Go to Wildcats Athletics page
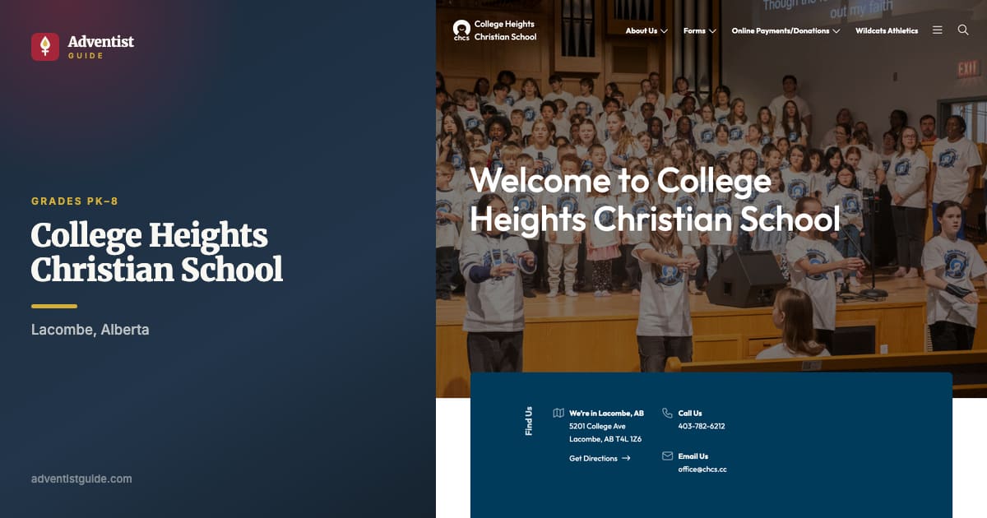This screenshot has height=518, width=987. [x=887, y=30]
